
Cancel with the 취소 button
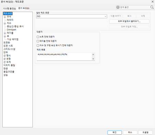pyautogui.click(x=130, y=132)
